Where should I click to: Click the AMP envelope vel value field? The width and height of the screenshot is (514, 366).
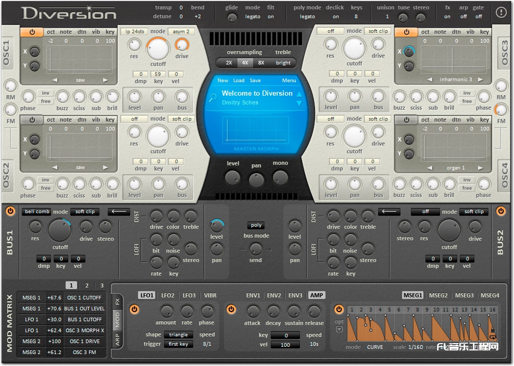(x=285, y=345)
